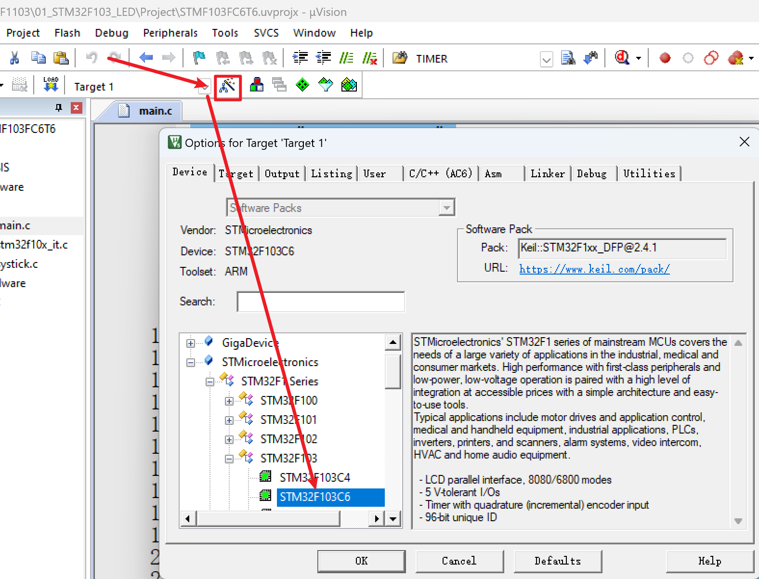Click the Pack name field Keil::STM32F1xx_DFP
Screen dimensions: 759x579
tap(622, 248)
